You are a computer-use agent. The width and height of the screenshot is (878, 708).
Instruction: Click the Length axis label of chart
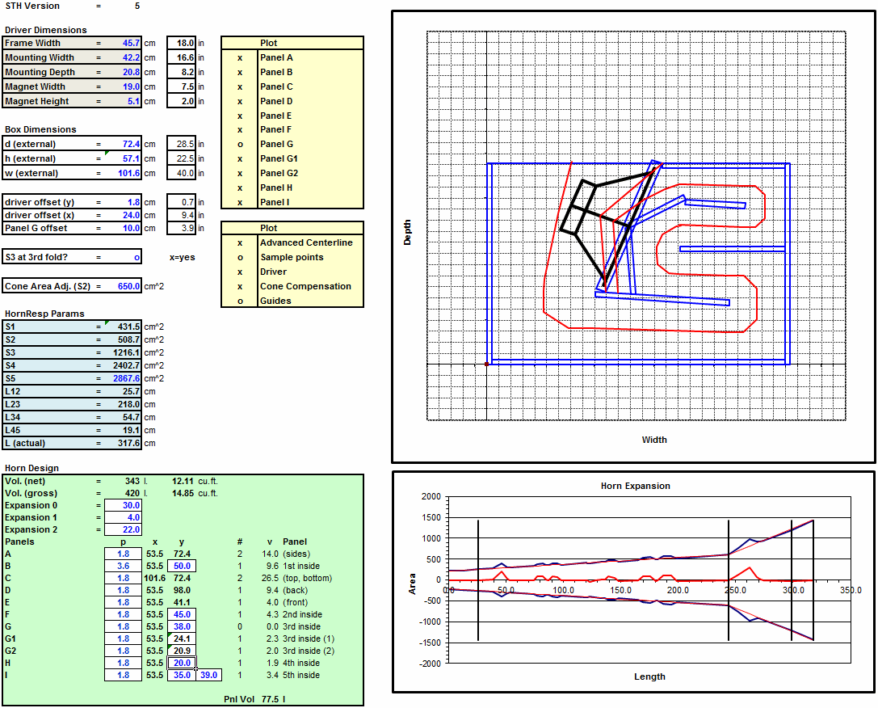[649, 676]
